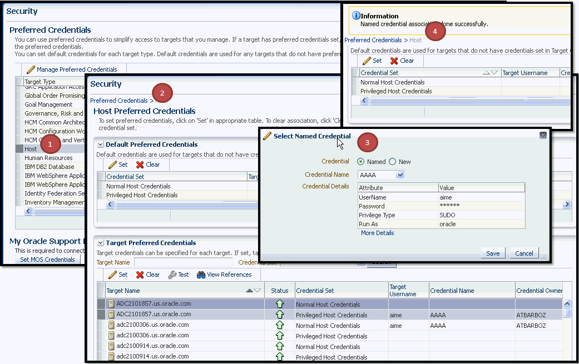Click Preferred Credentials breadcrumb in confirmation window
This screenshot has width=579, height=364.
[373, 40]
